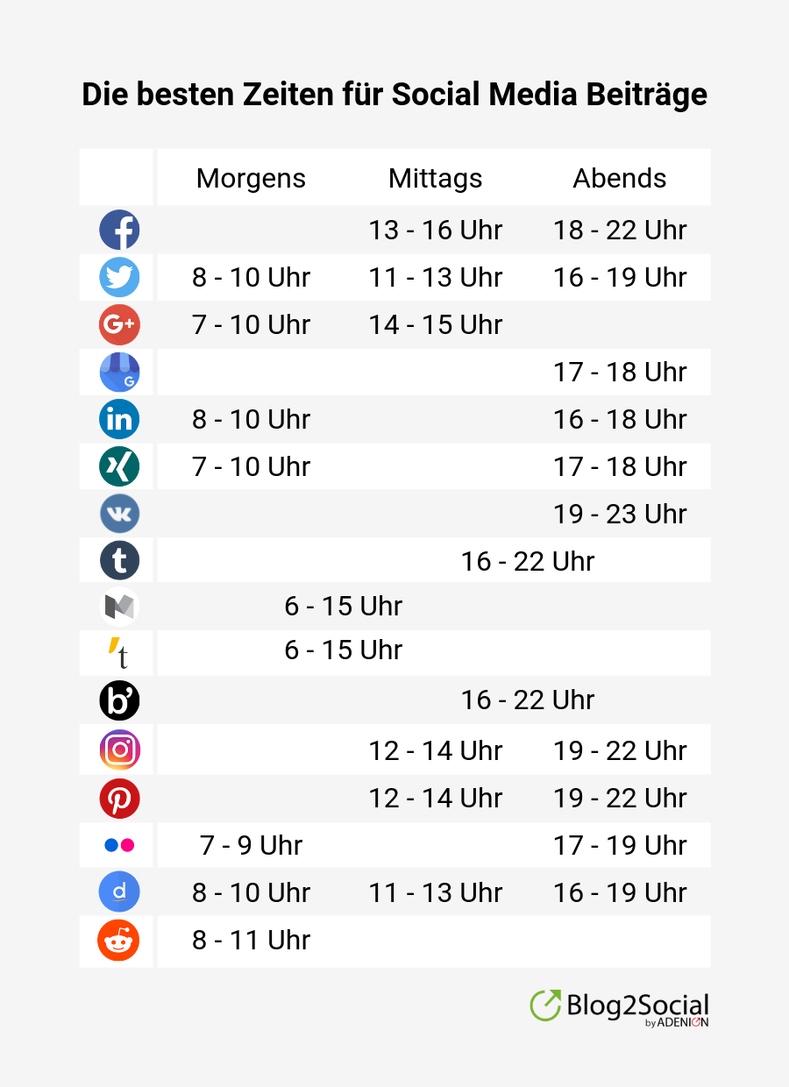Select the Bloglovin icon
Screen dimensions: 789x1087
pyautogui.click(x=119, y=700)
